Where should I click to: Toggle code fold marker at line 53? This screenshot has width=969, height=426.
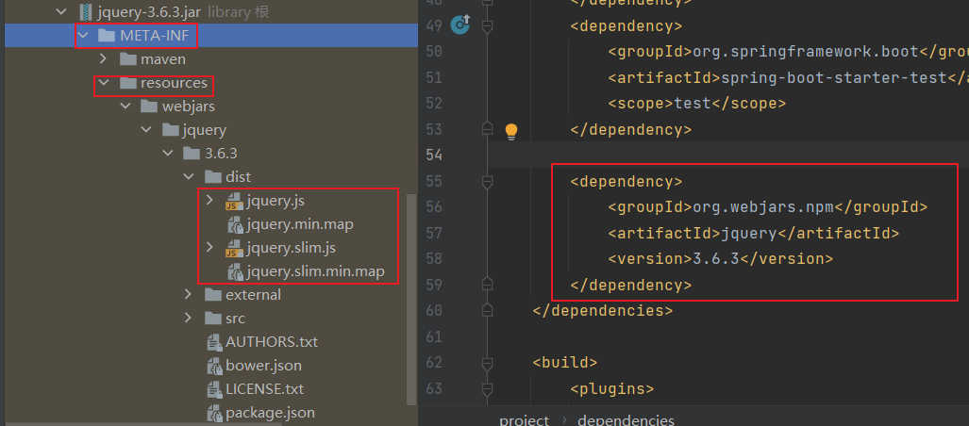click(x=487, y=129)
